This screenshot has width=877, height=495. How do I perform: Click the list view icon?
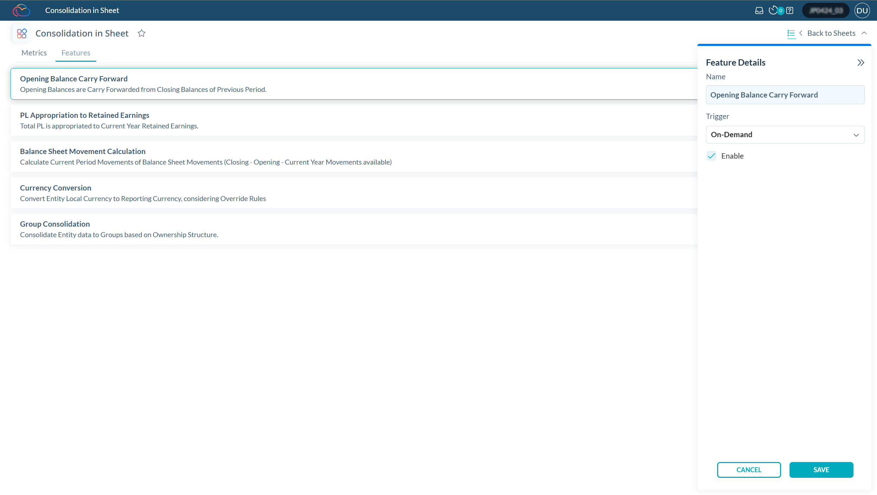click(x=791, y=33)
